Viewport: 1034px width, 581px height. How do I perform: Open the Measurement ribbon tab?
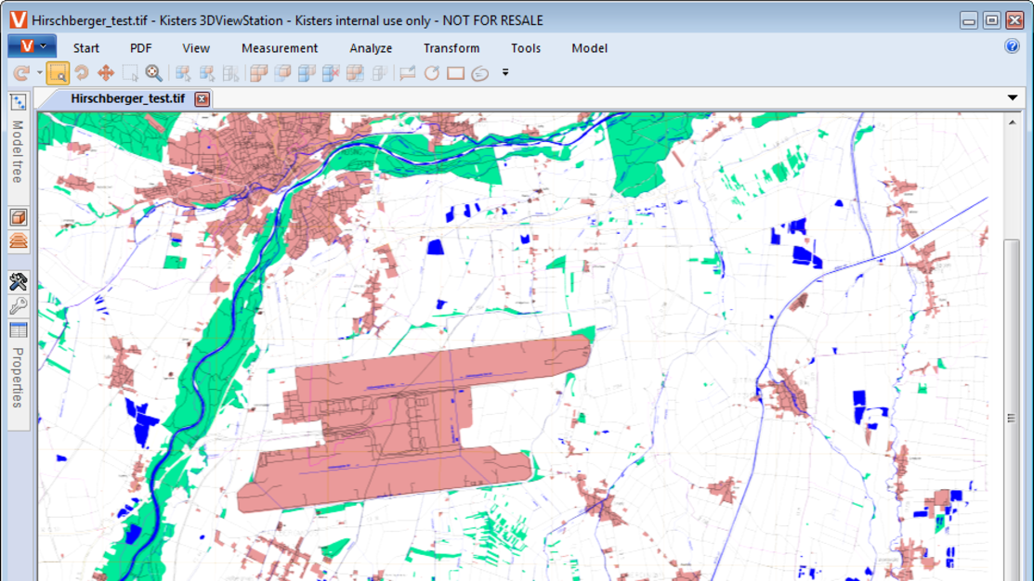coord(280,48)
